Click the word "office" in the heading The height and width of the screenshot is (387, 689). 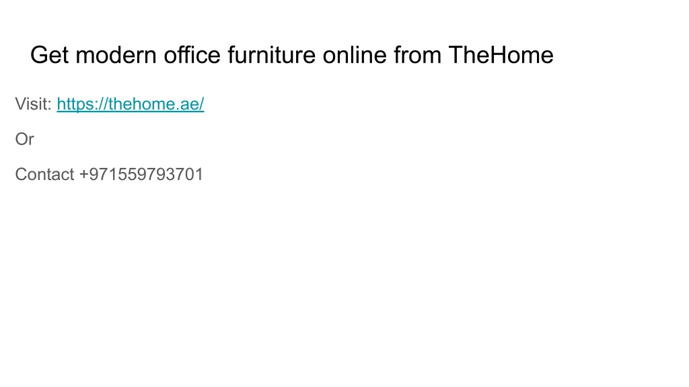[x=192, y=55]
